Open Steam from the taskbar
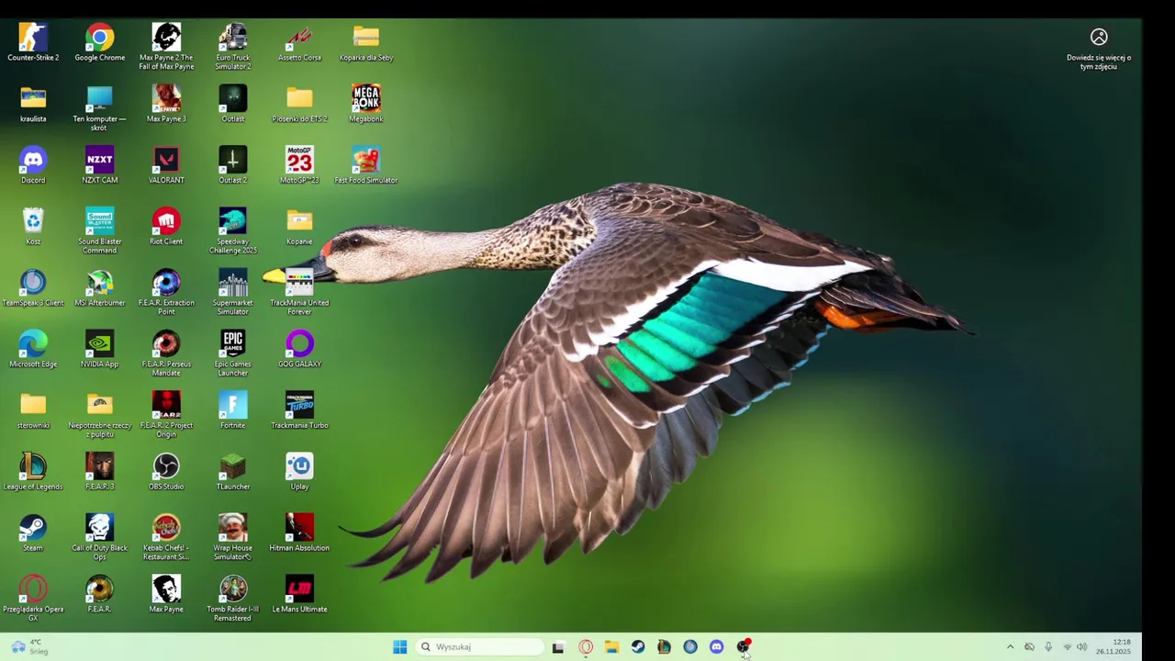The image size is (1175, 661). coord(638,647)
